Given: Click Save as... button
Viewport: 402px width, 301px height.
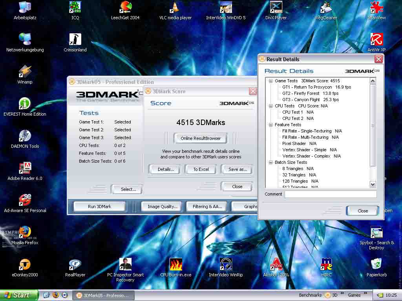Looking at the screenshot, I should pyautogui.click(x=238, y=169).
